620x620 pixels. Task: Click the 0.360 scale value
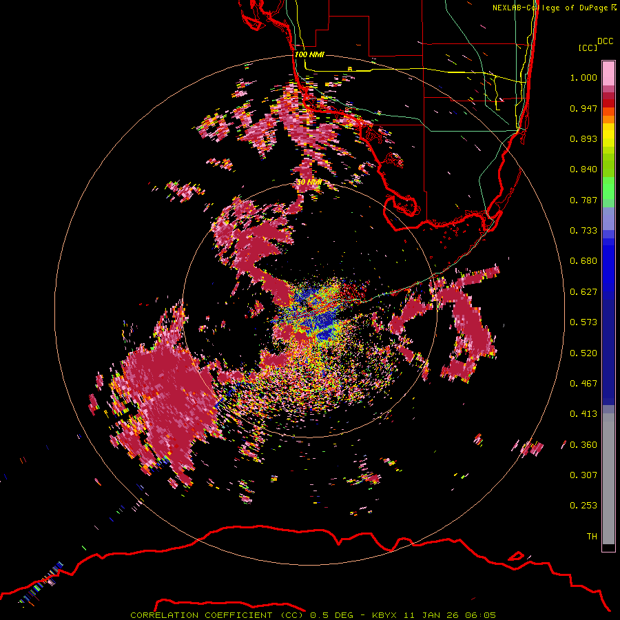(583, 445)
